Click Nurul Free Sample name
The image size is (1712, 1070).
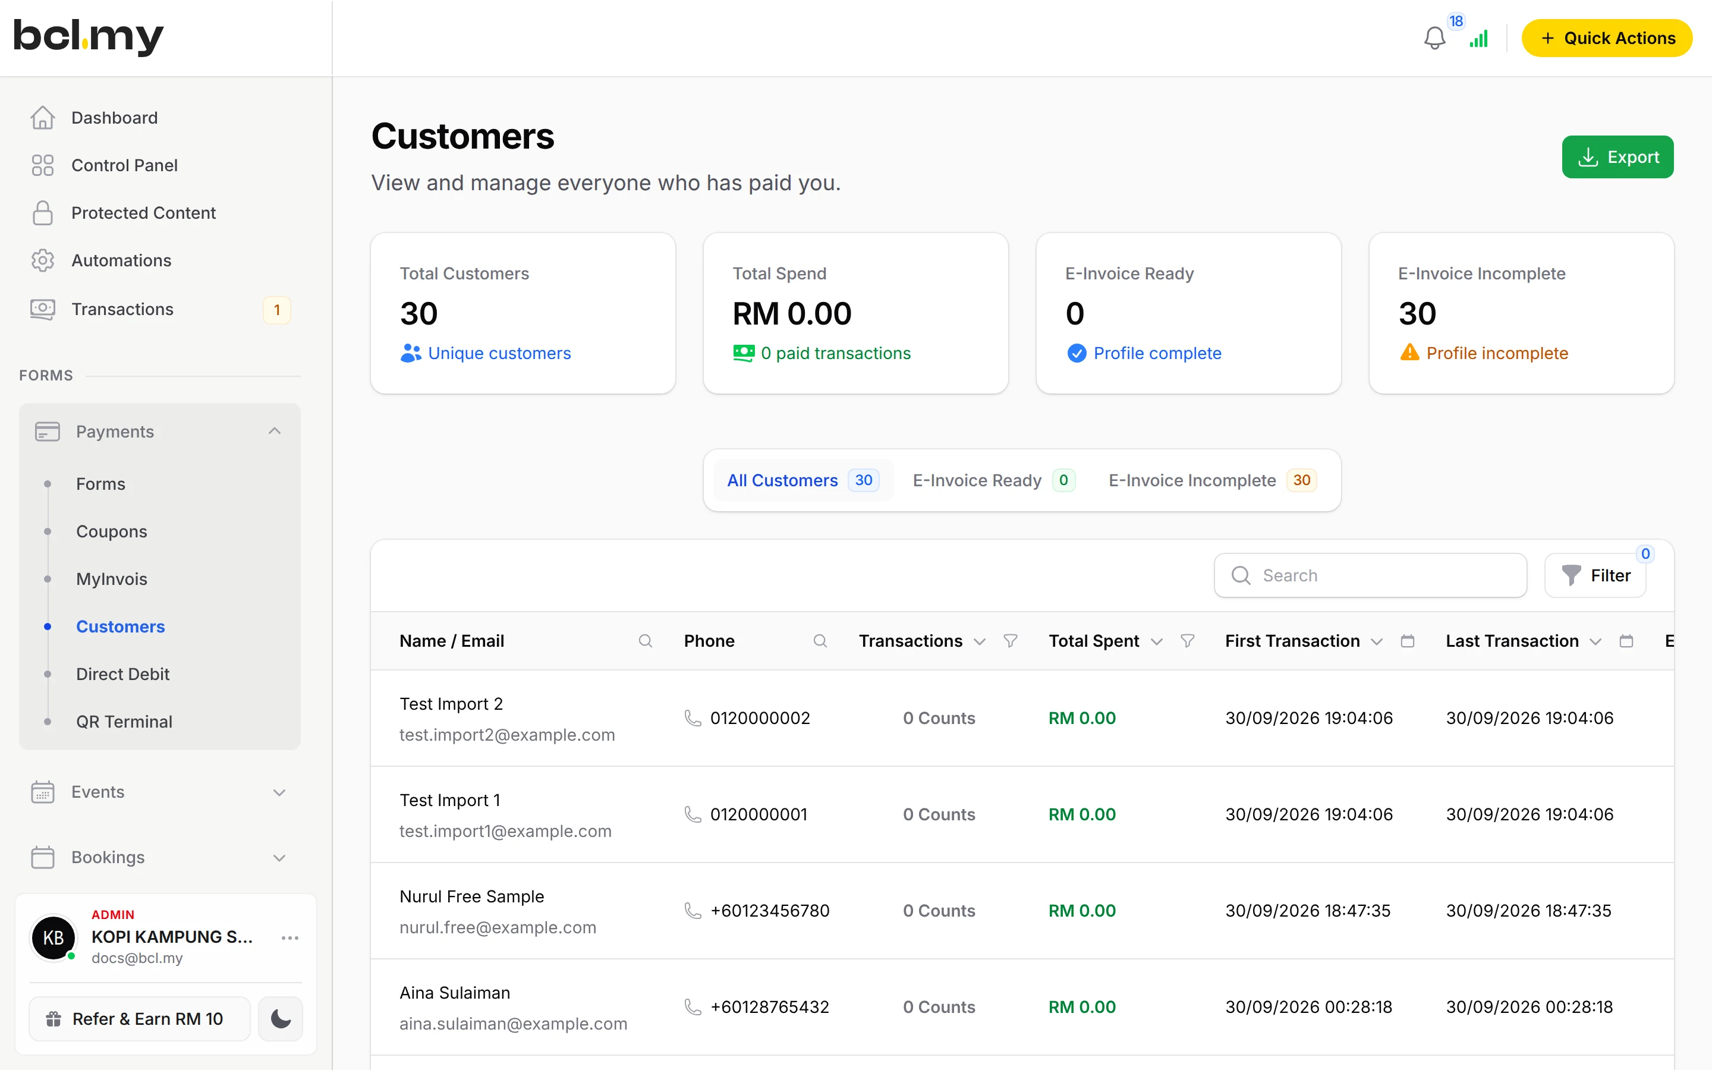click(472, 896)
